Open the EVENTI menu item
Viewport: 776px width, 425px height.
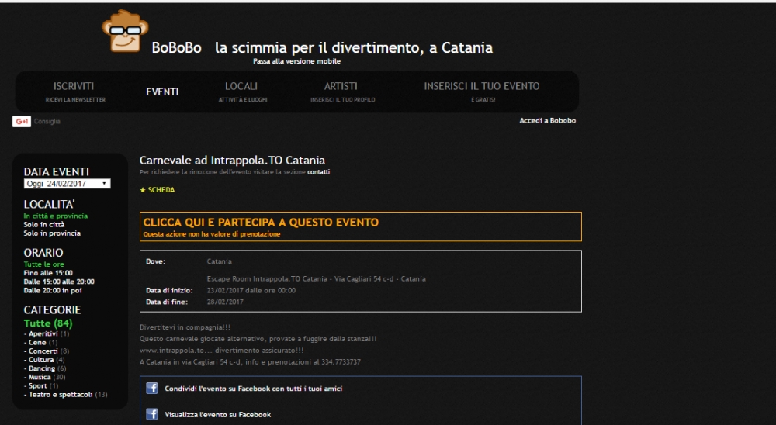click(x=162, y=92)
